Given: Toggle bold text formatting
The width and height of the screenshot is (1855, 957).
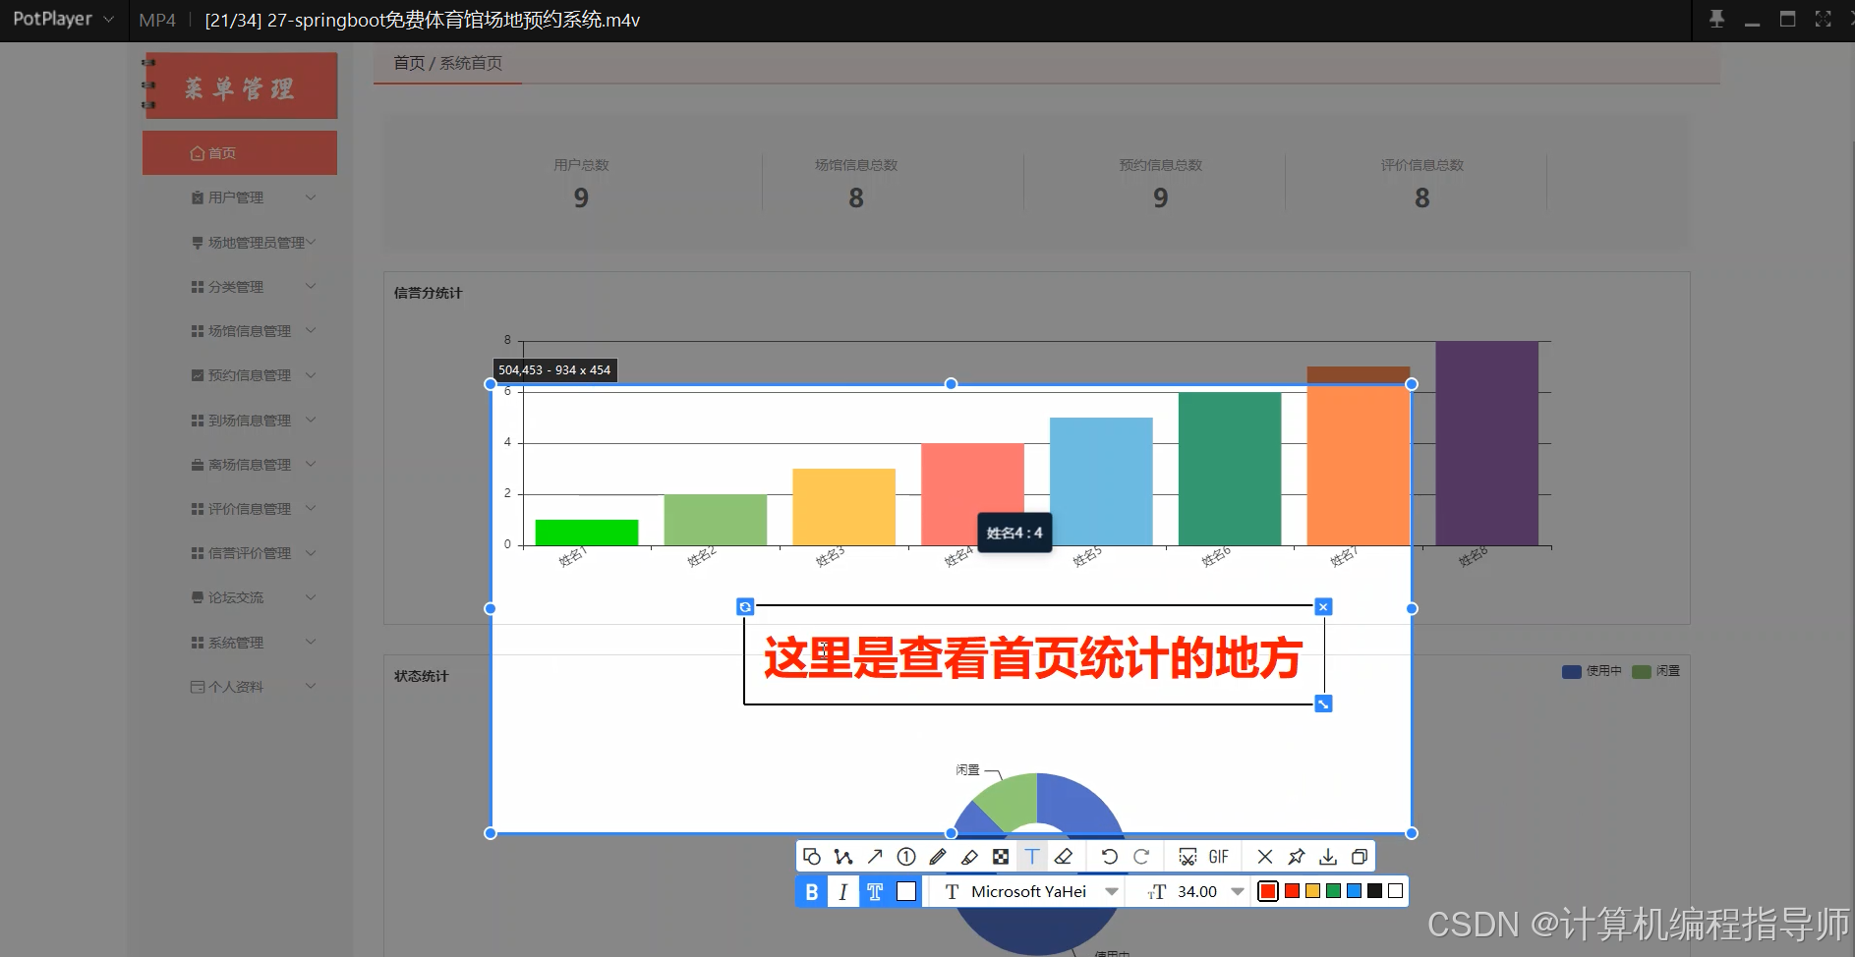Looking at the screenshot, I should click(811, 891).
